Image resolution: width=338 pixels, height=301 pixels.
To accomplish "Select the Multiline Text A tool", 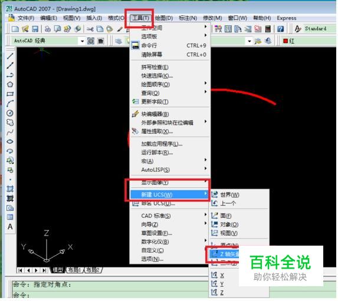I will [10, 227].
